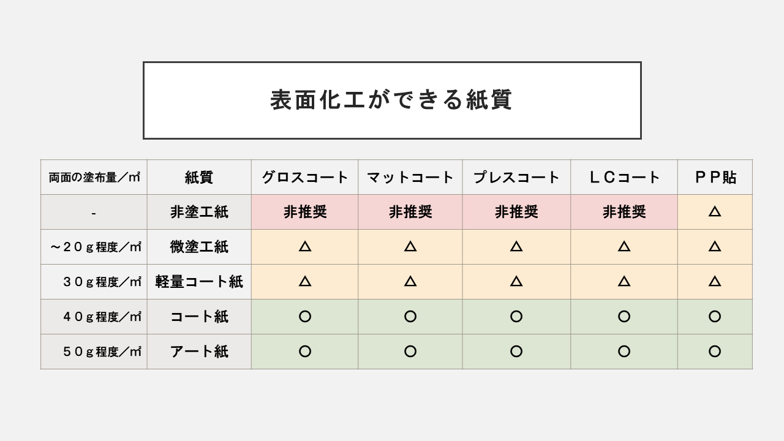The image size is (784, 441).
Task: Click the triangle icon in 非塗工紙 PP貼 cell
Action: pos(715,212)
